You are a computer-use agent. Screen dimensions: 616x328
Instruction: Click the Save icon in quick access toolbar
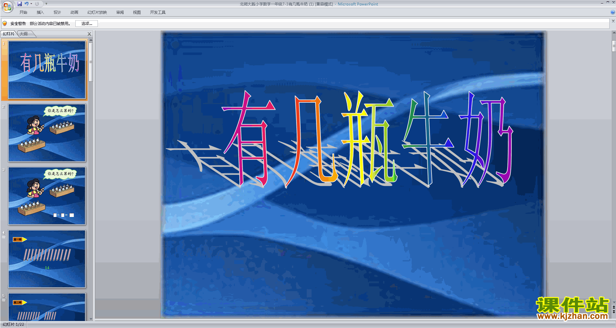20,4
